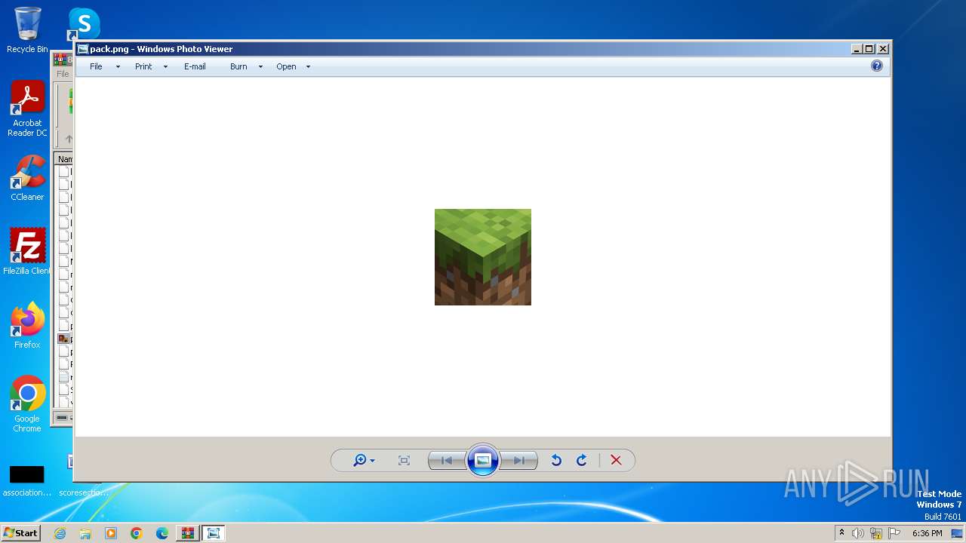The height and width of the screenshot is (543, 966).
Task: Click the E-mail command
Action: click(195, 66)
